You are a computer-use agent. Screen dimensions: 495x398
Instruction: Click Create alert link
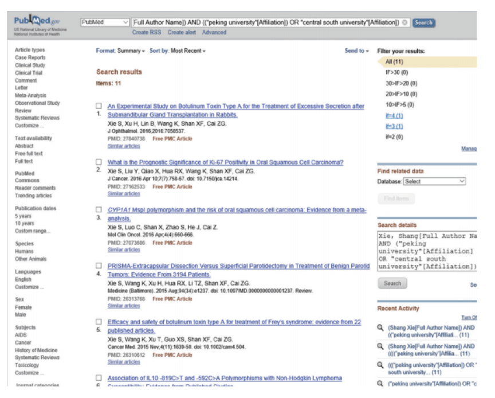[182, 32]
